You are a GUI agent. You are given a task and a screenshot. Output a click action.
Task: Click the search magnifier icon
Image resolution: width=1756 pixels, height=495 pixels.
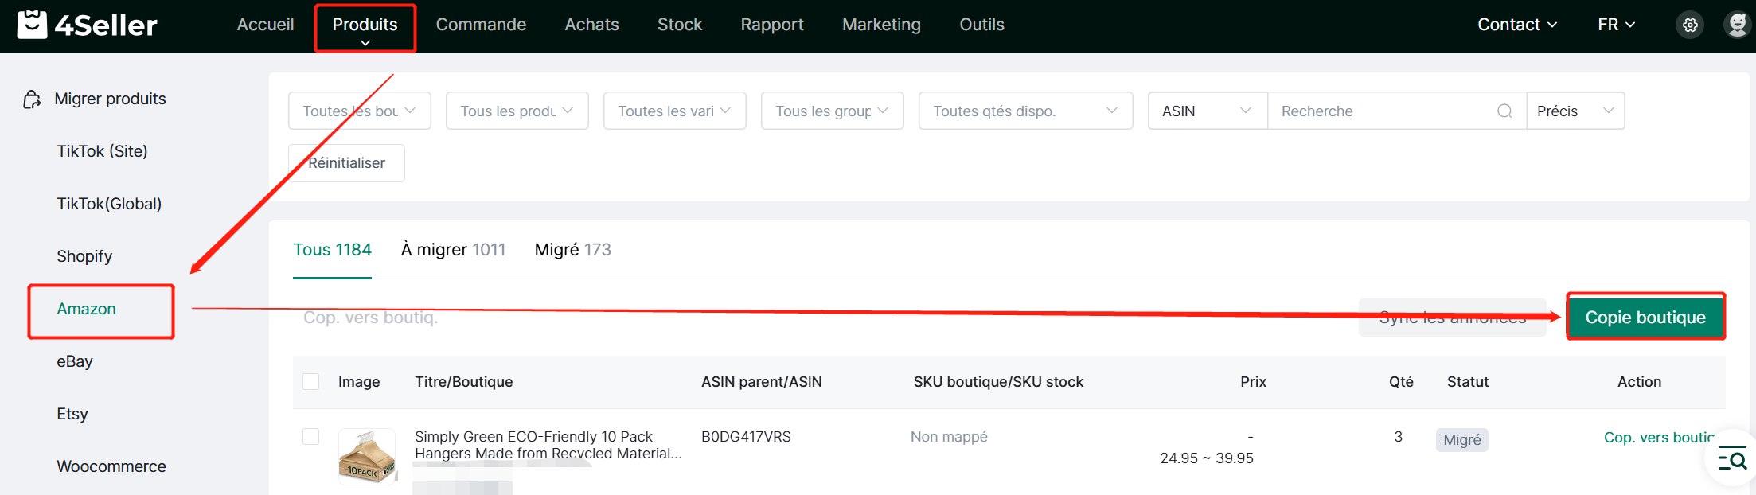1504,111
